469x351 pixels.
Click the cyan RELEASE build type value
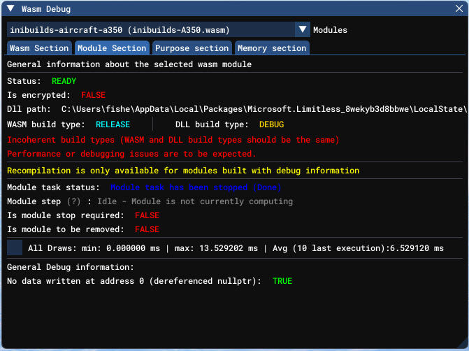pyautogui.click(x=113, y=124)
